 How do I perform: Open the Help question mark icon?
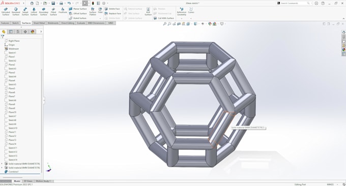pyautogui.click(x=323, y=3)
